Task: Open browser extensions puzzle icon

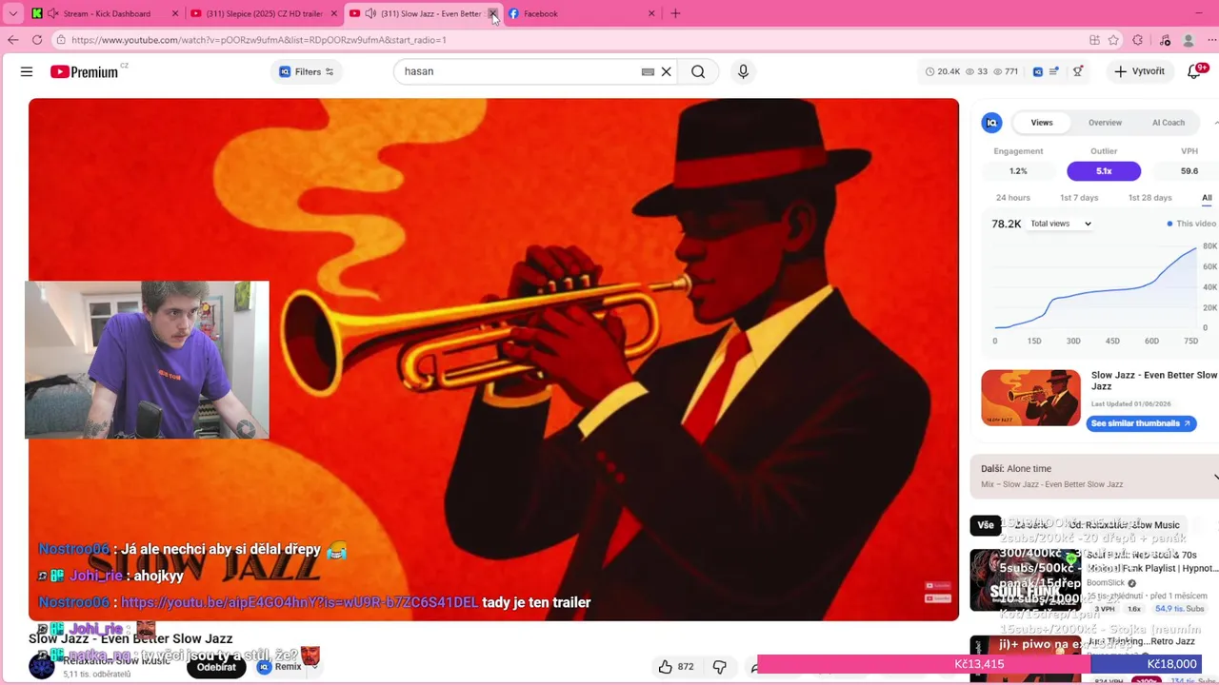Action: click(1137, 40)
